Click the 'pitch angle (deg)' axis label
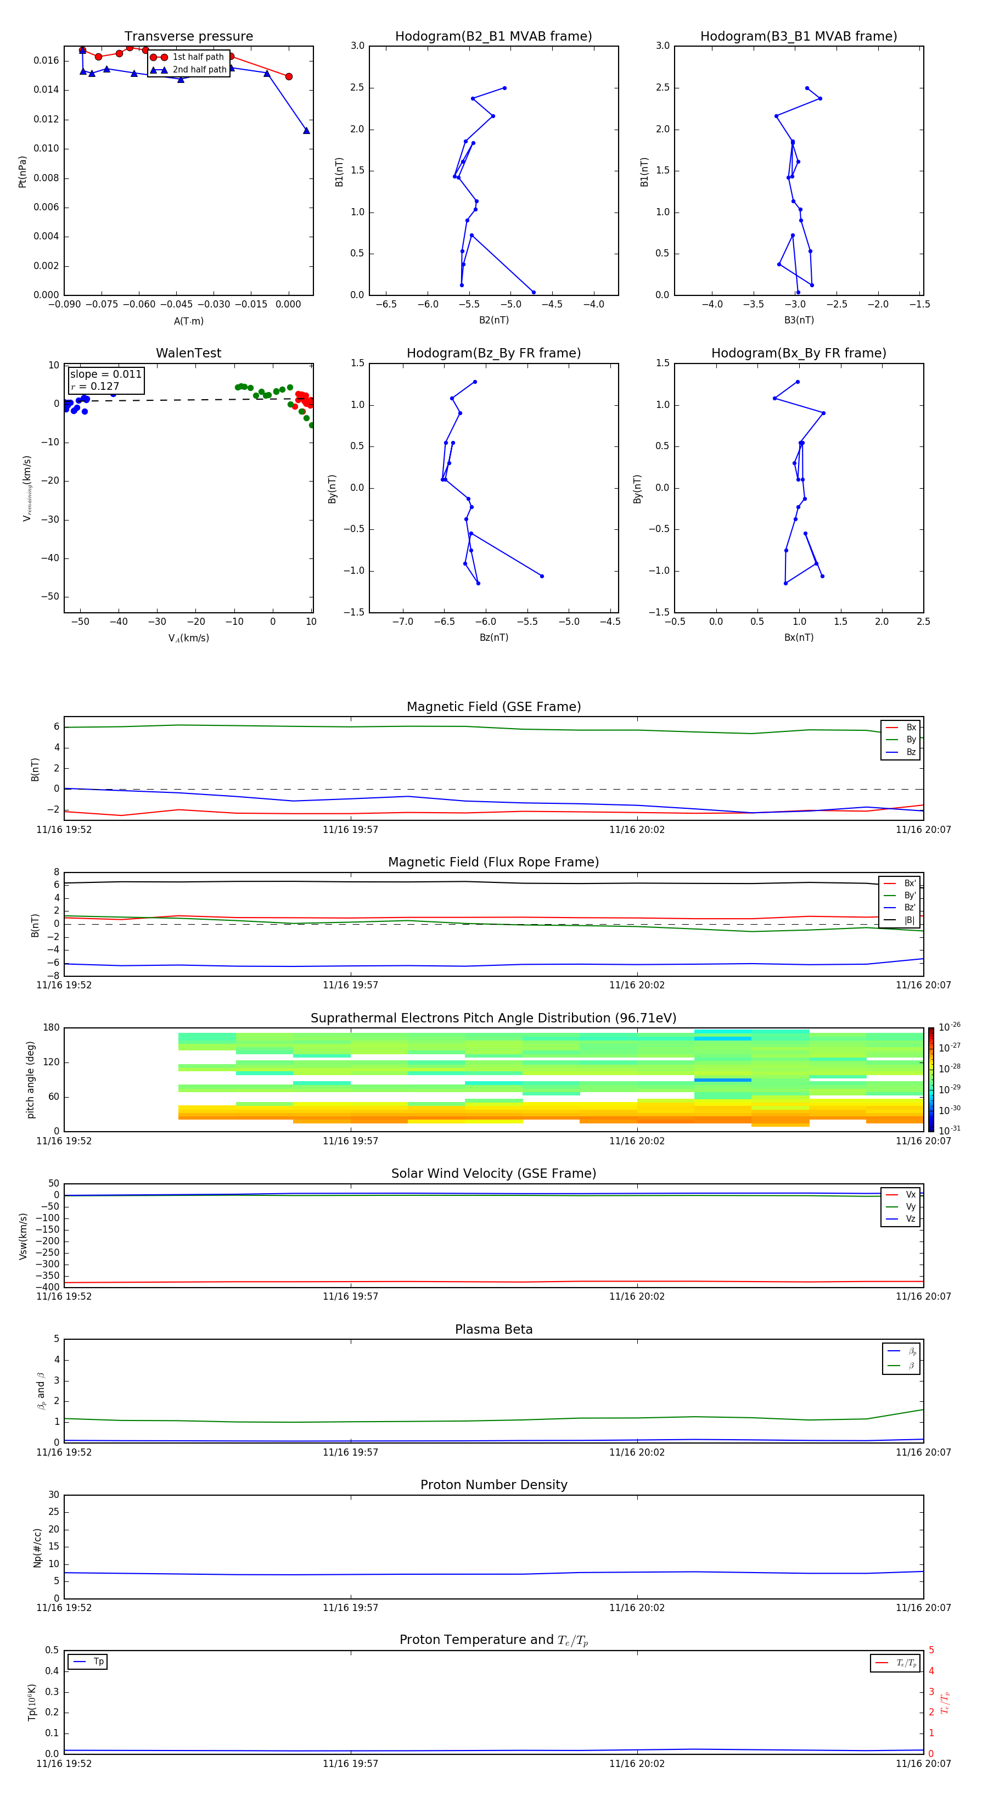Viewport: 988px width, 1812px height. pyautogui.click(x=30, y=1080)
